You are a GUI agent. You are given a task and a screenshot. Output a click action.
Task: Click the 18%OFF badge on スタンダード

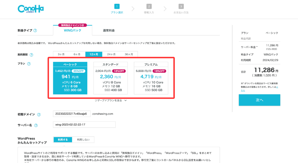119,71
